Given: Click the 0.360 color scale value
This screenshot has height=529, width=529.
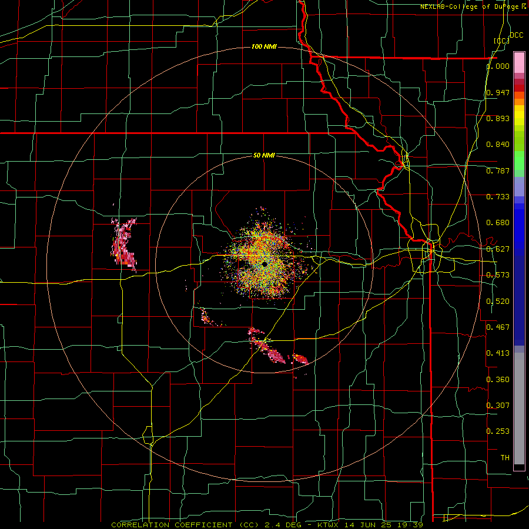Looking at the screenshot, I should (498, 380).
